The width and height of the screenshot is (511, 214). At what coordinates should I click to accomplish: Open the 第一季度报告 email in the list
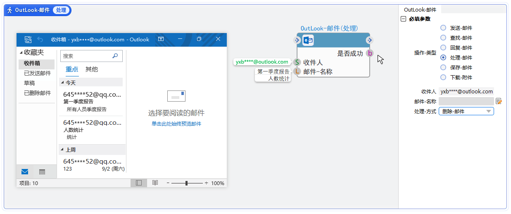92,102
